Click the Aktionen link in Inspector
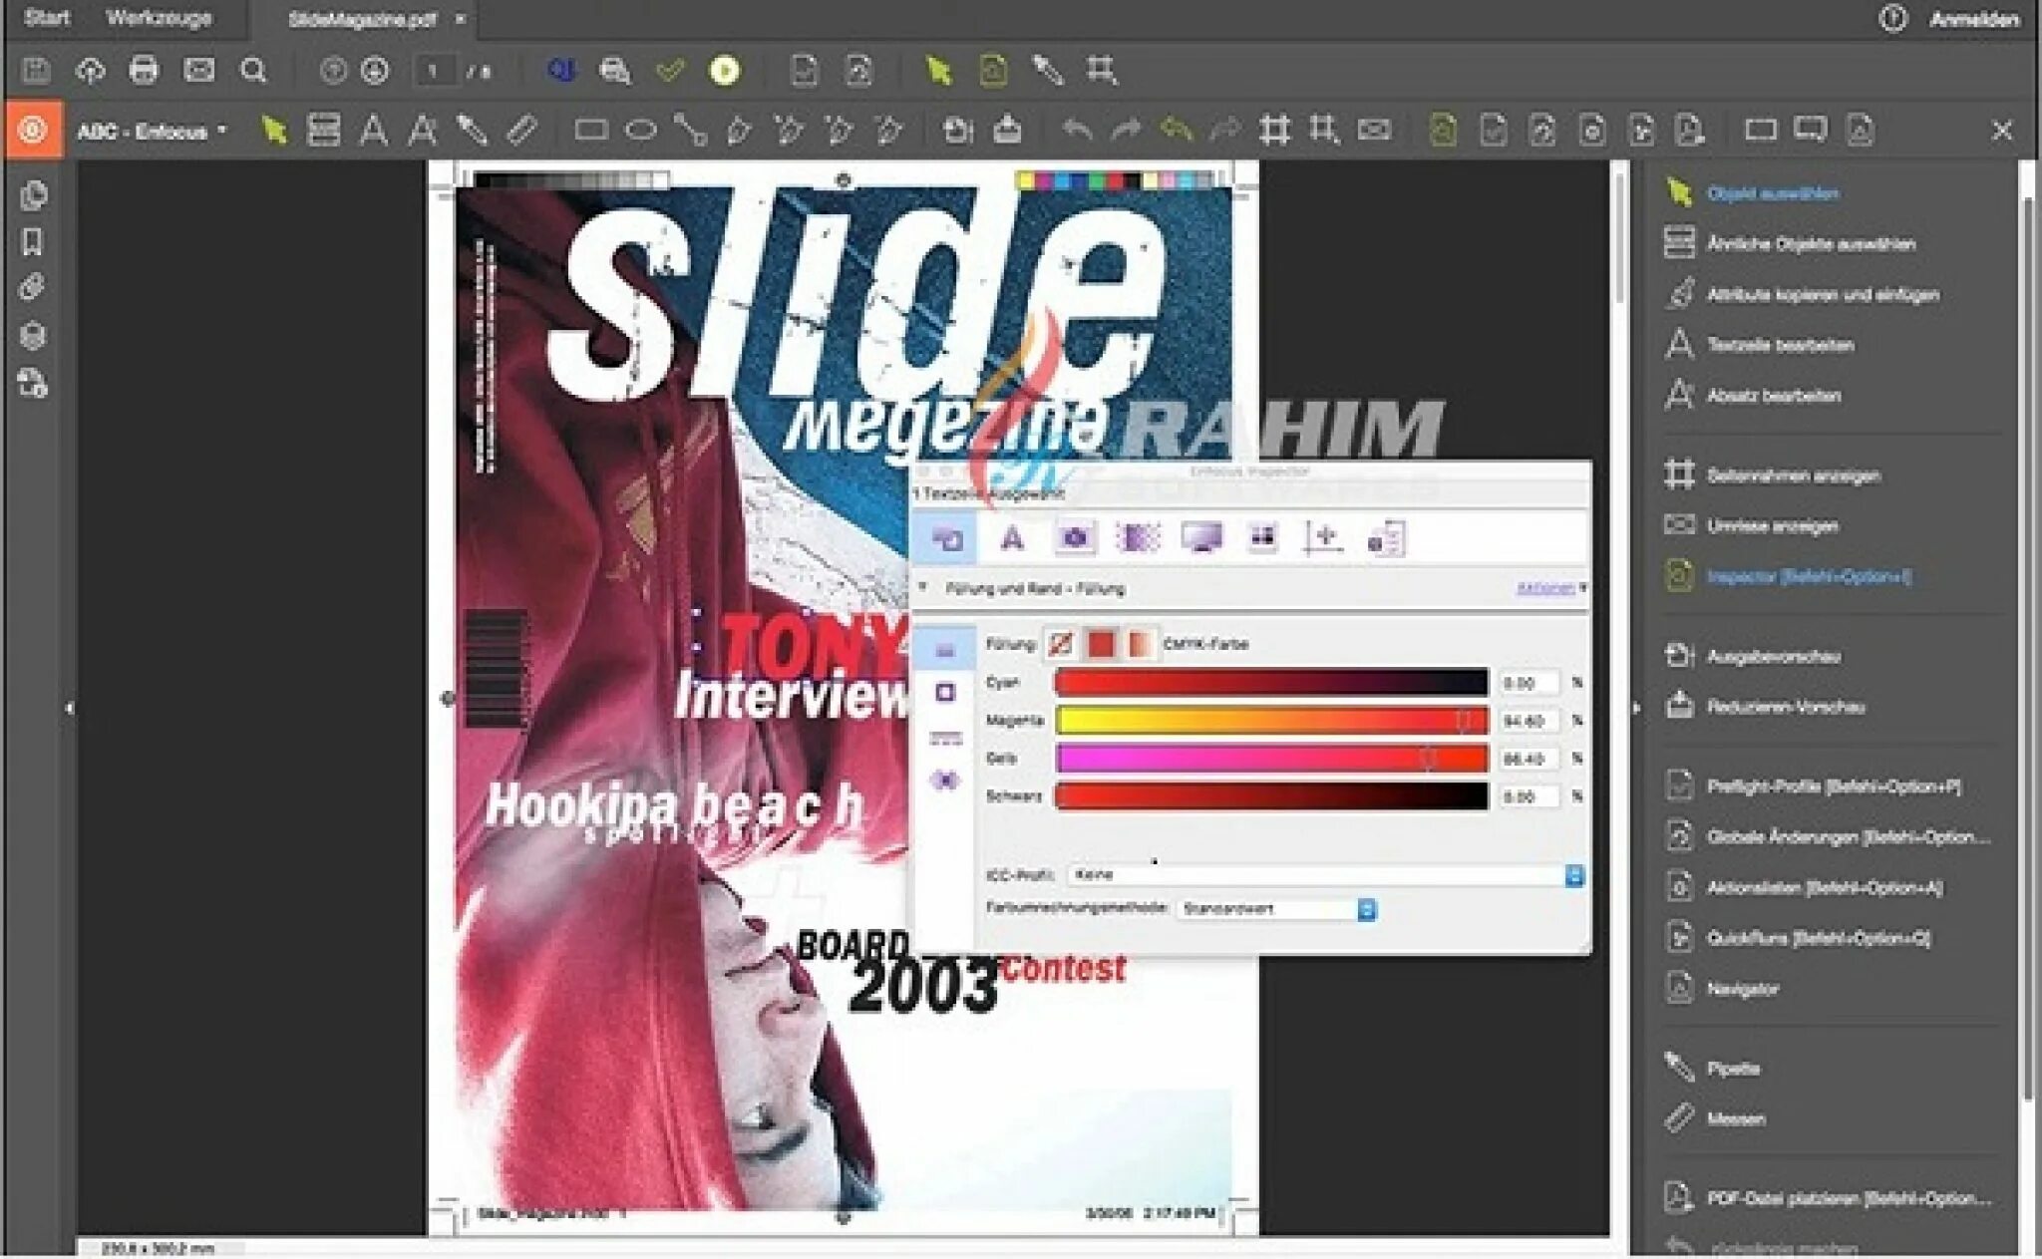The height and width of the screenshot is (1259, 2042). click(x=1544, y=588)
